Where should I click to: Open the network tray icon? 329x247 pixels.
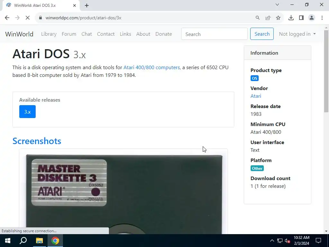pos(280,241)
